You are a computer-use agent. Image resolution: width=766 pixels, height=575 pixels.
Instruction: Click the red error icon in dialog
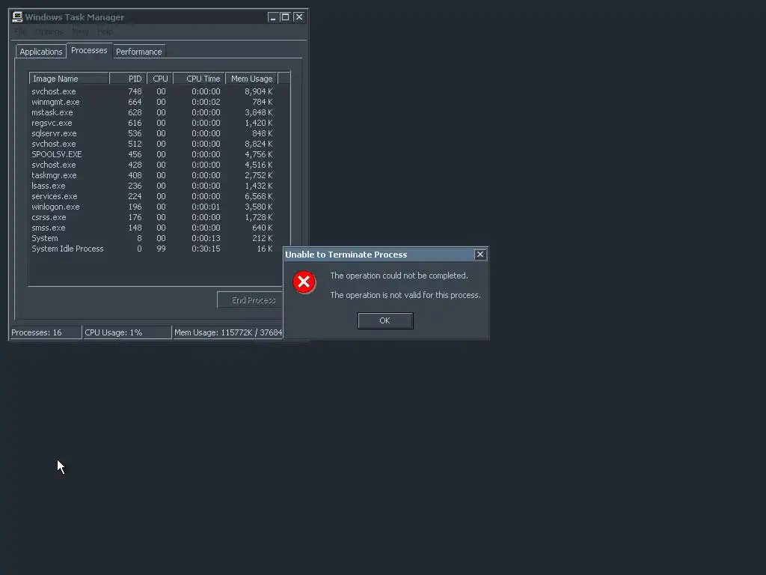304,282
